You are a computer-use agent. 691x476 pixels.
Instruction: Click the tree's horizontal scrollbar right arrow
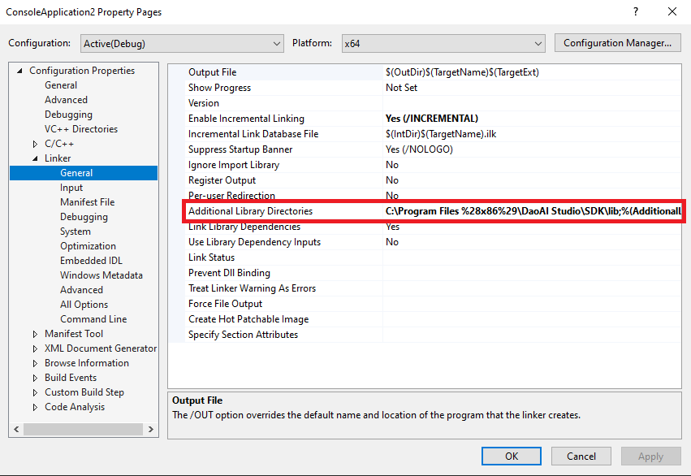pos(151,428)
